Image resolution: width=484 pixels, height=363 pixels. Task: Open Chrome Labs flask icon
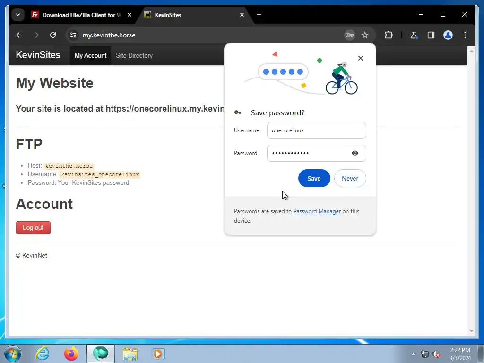pyautogui.click(x=414, y=35)
